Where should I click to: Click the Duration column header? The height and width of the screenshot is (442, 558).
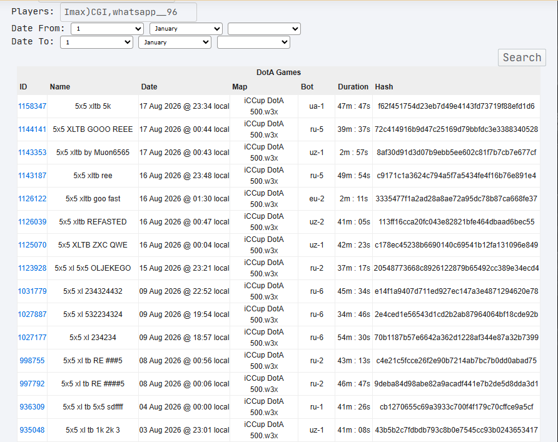click(x=353, y=87)
